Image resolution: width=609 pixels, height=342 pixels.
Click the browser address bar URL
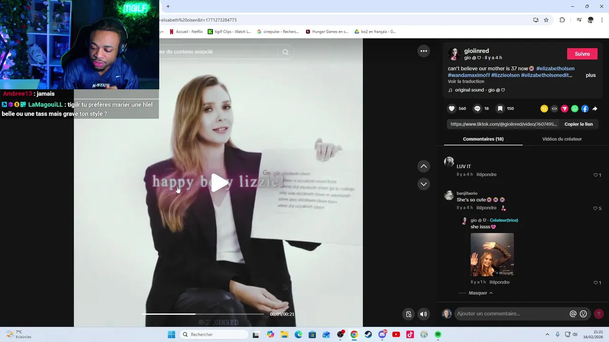point(199,20)
